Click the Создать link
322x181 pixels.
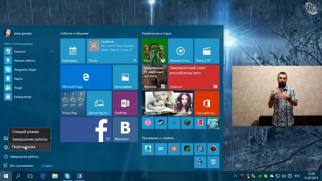pyautogui.click(x=47, y=165)
